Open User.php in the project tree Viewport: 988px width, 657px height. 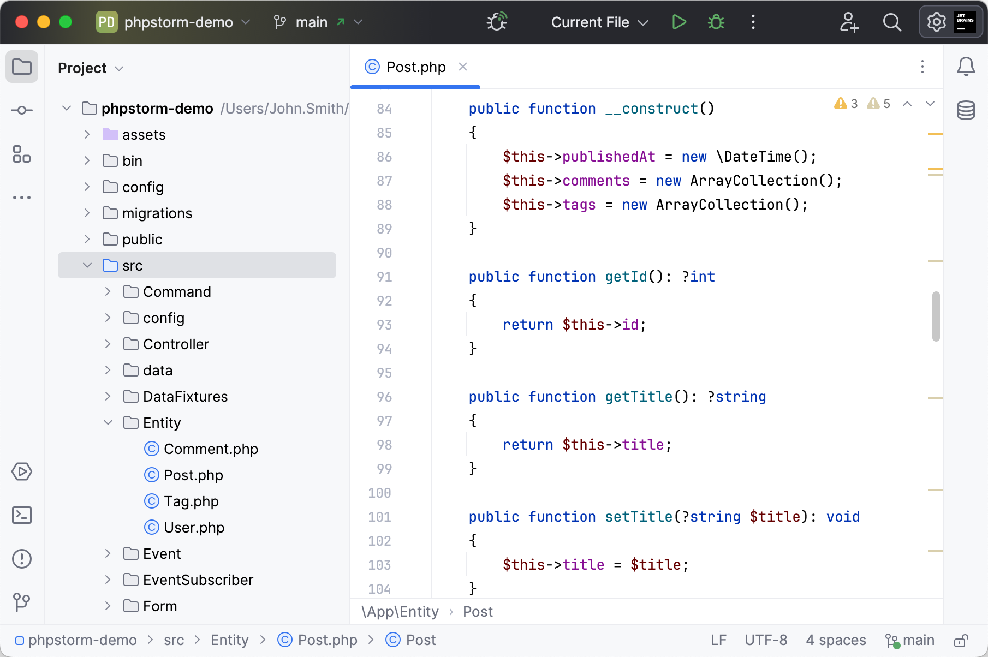(x=194, y=528)
